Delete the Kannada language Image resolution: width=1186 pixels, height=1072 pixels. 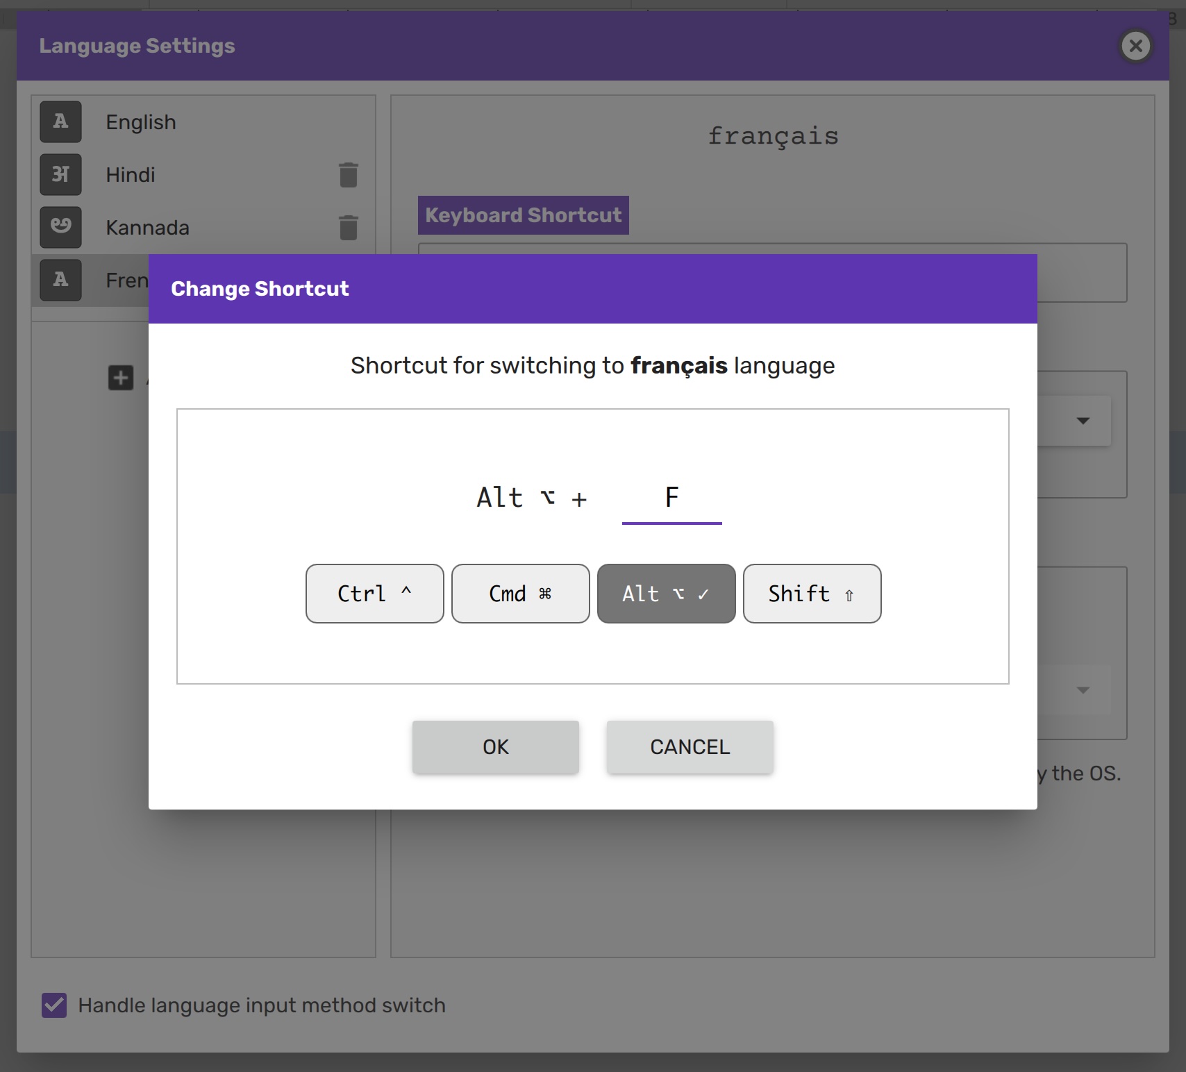click(348, 228)
